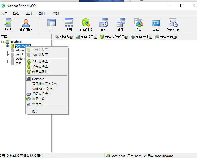The width and height of the screenshot is (197, 158).
Task: Click the 创建视图(N) button
Action: point(86,37)
